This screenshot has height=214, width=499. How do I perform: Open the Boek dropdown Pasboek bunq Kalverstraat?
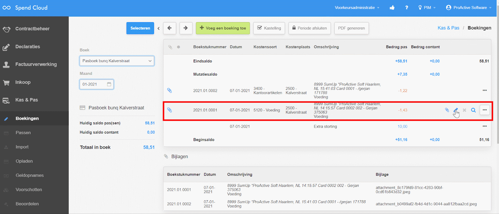pyautogui.click(x=117, y=61)
